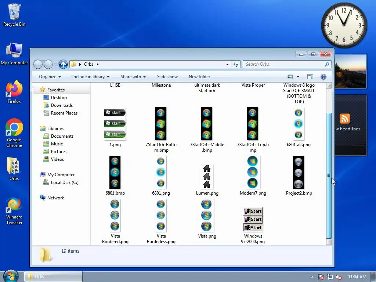Select 7StartOrb-Middle.bmp file
The width and height of the screenshot is (376, 282).
click(207, 130)
